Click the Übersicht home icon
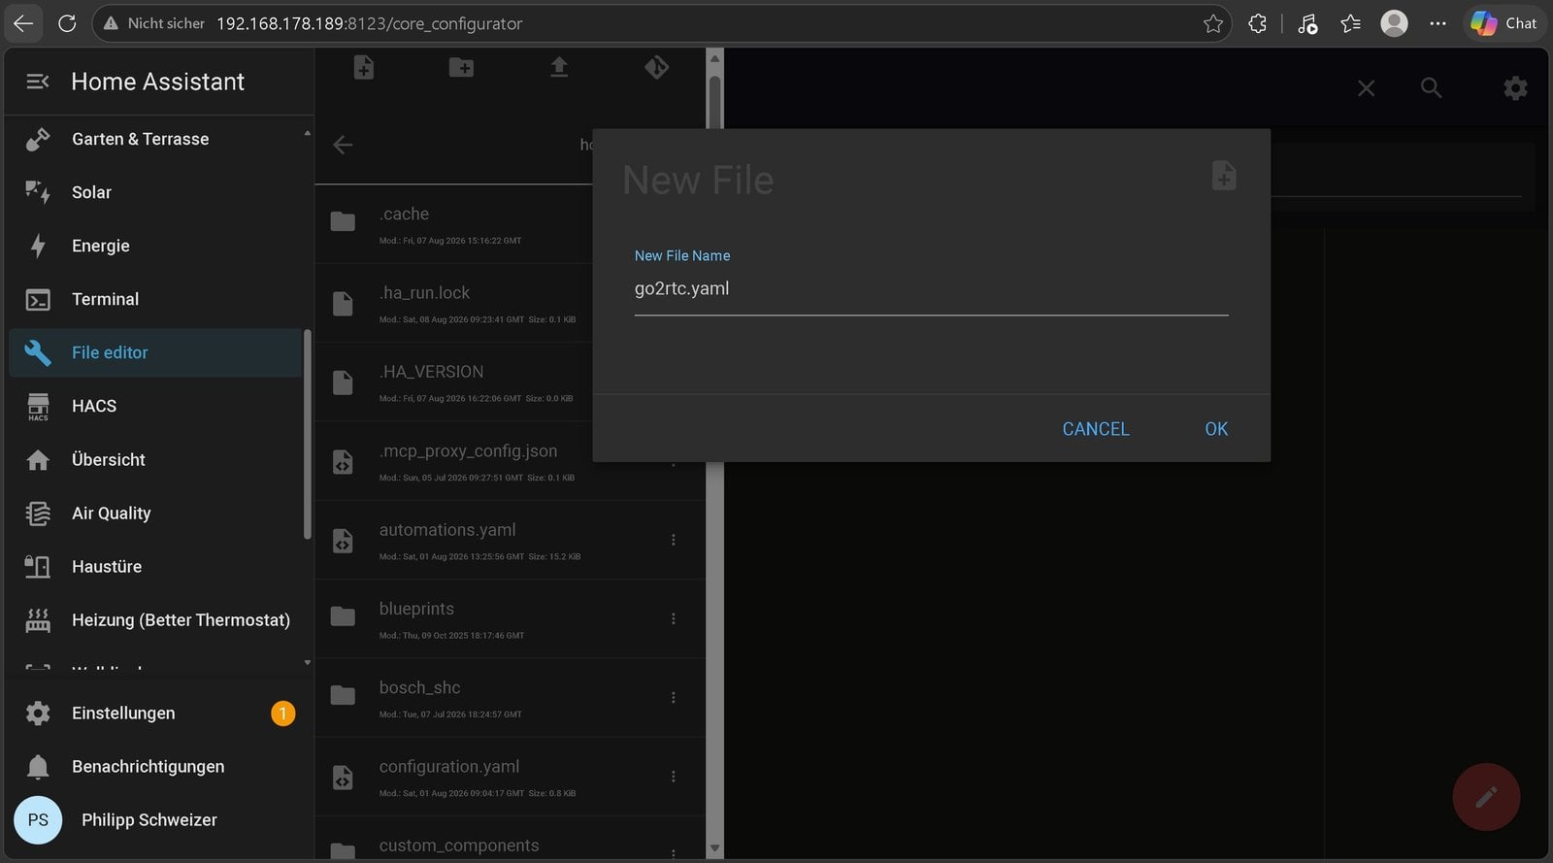The image size is (1553, 863). (x=38, y=459)
